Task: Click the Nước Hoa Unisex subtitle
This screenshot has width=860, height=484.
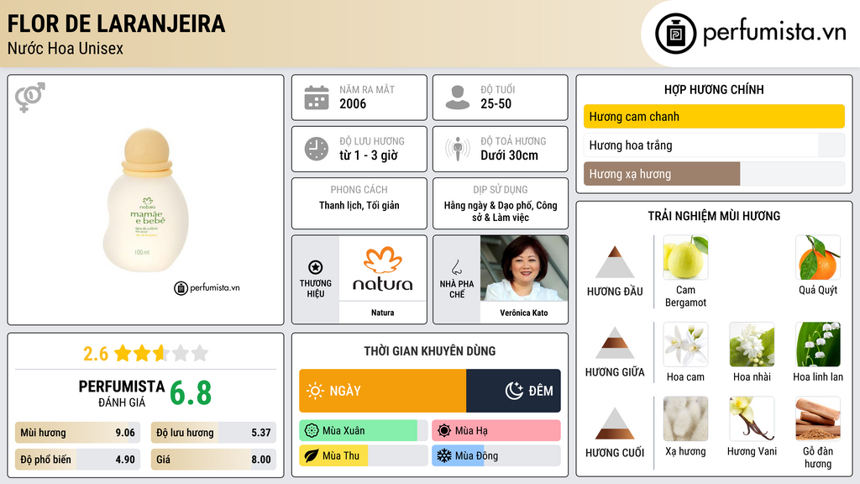Action: coord(66,48)
